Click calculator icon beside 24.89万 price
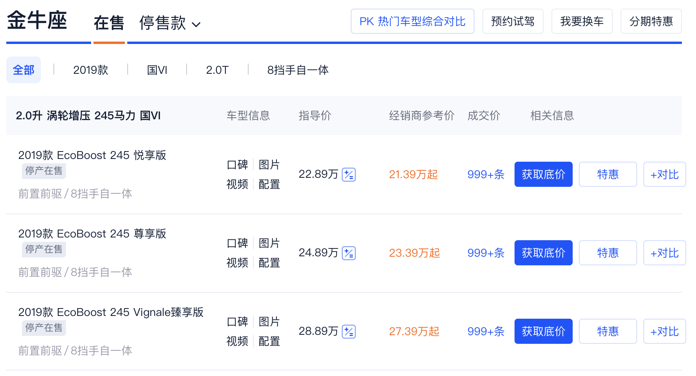 click(348, 253)
